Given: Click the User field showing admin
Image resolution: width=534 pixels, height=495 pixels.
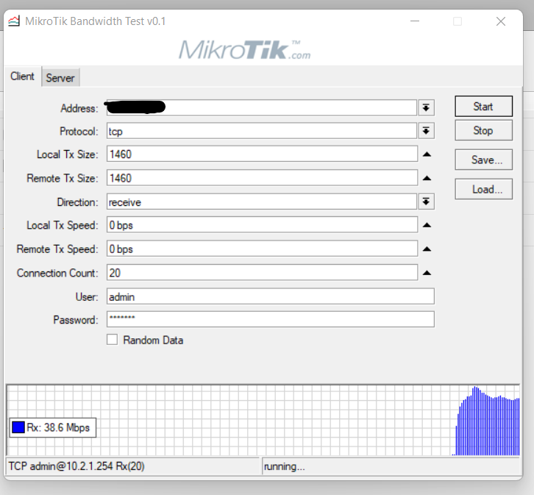Looking at the screenshot, I should pos(271,296).
